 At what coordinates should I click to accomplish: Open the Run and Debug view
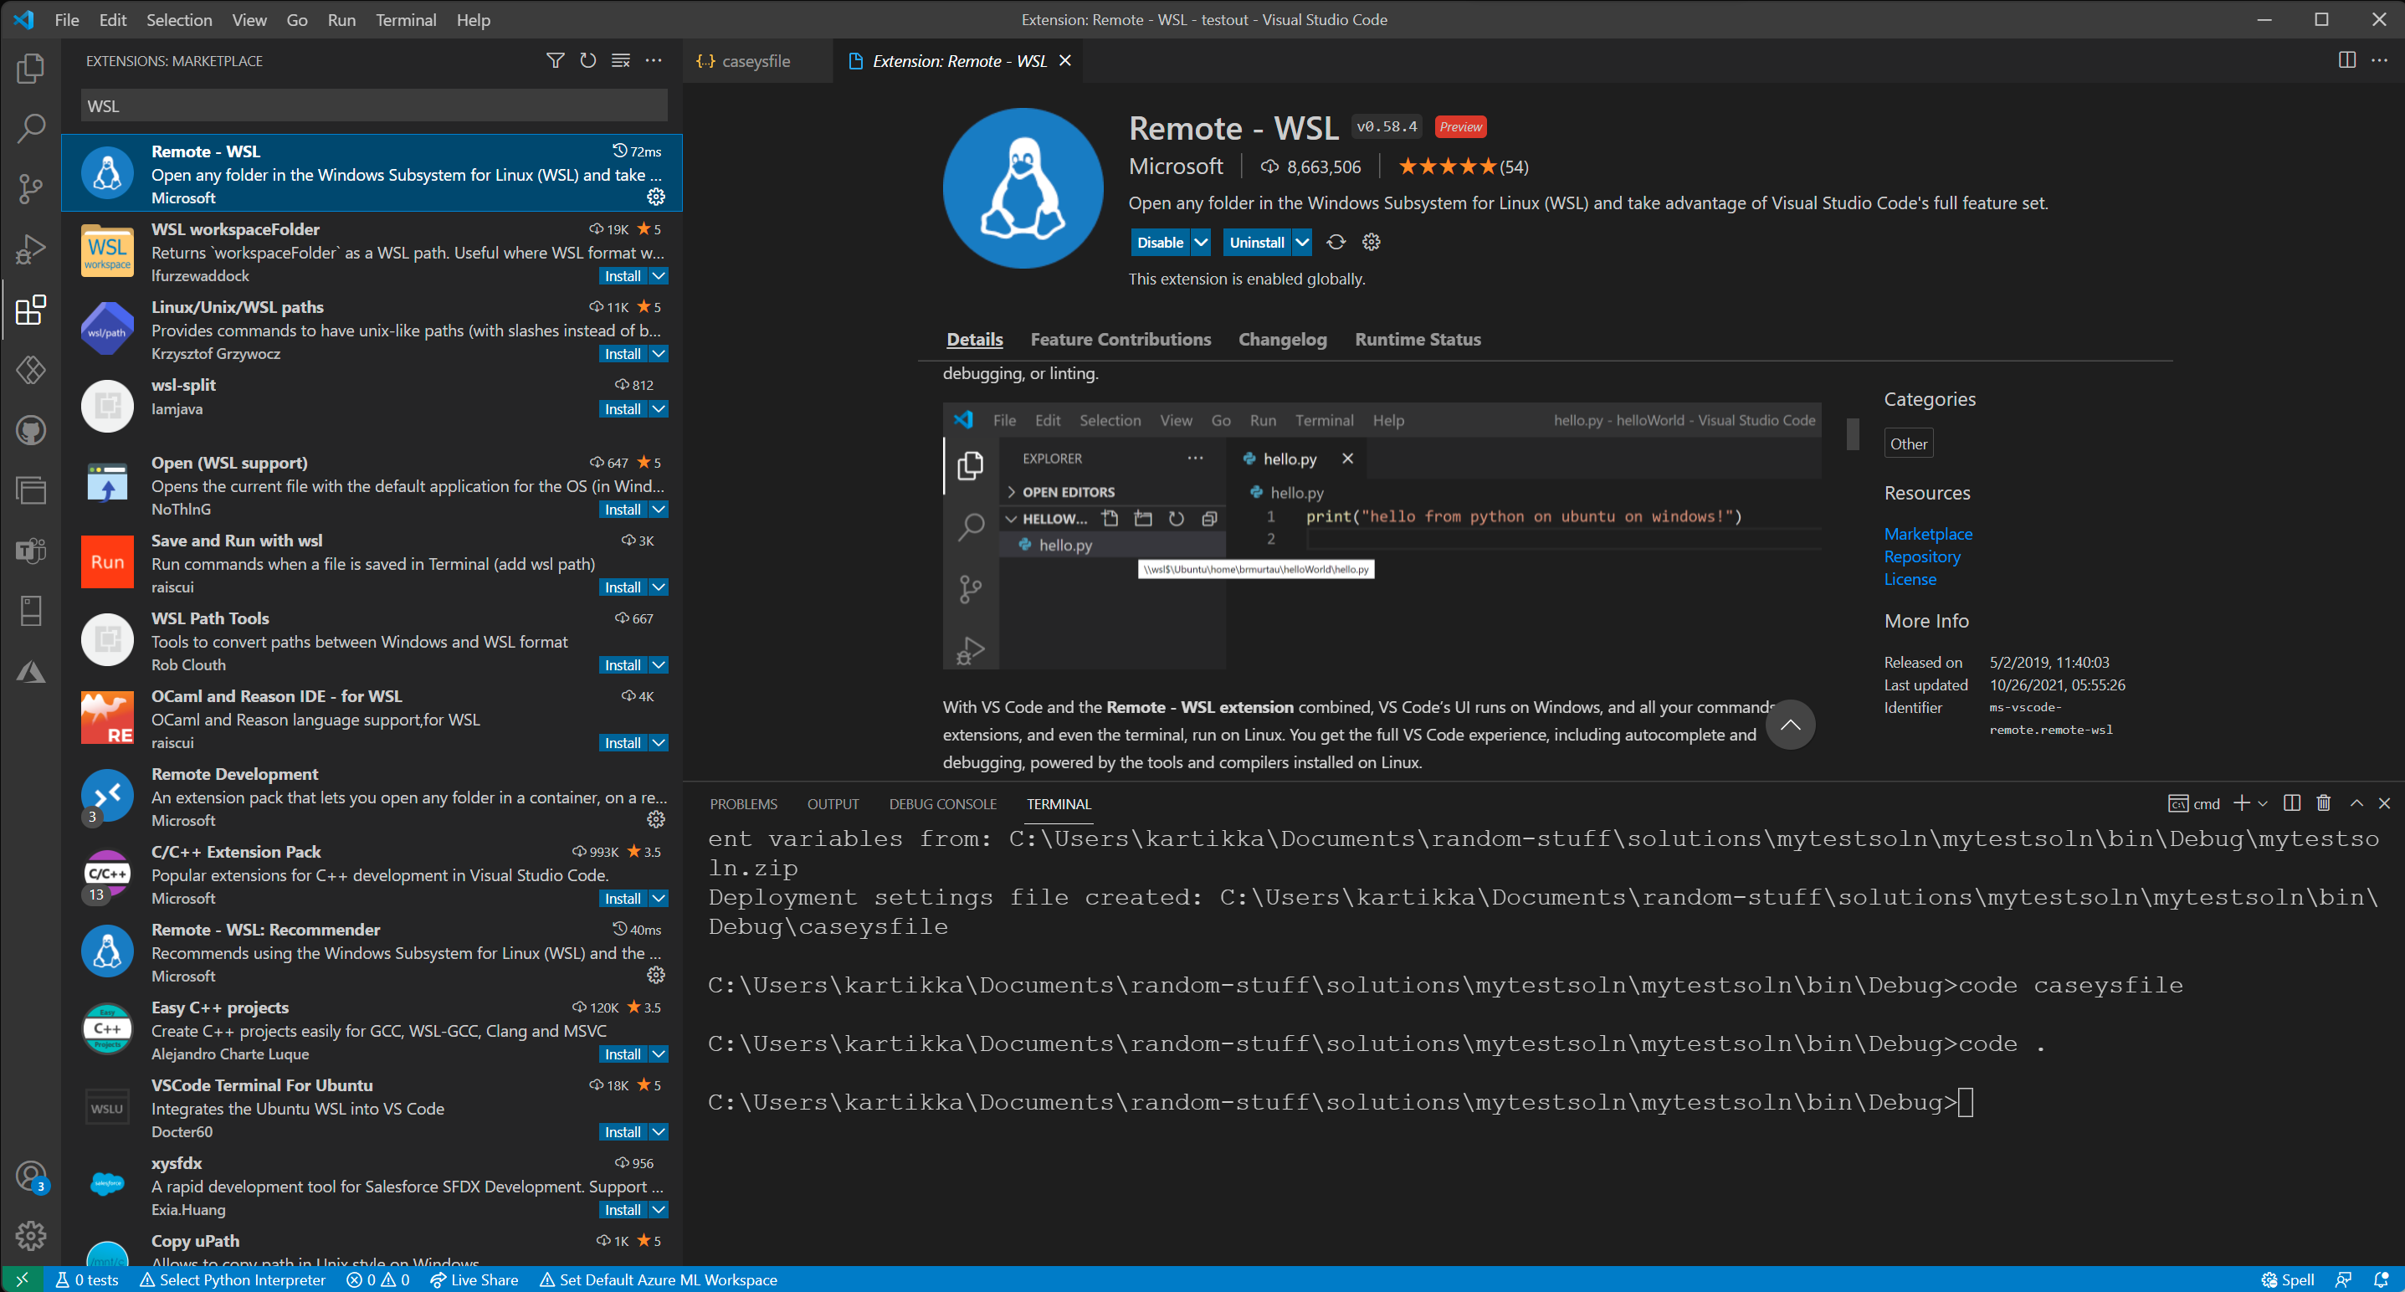click(x=31, y=249)
